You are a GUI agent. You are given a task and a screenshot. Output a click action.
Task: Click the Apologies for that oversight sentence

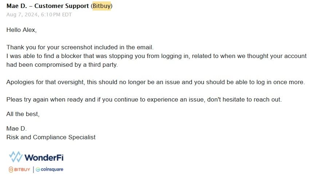coord(156,82)
